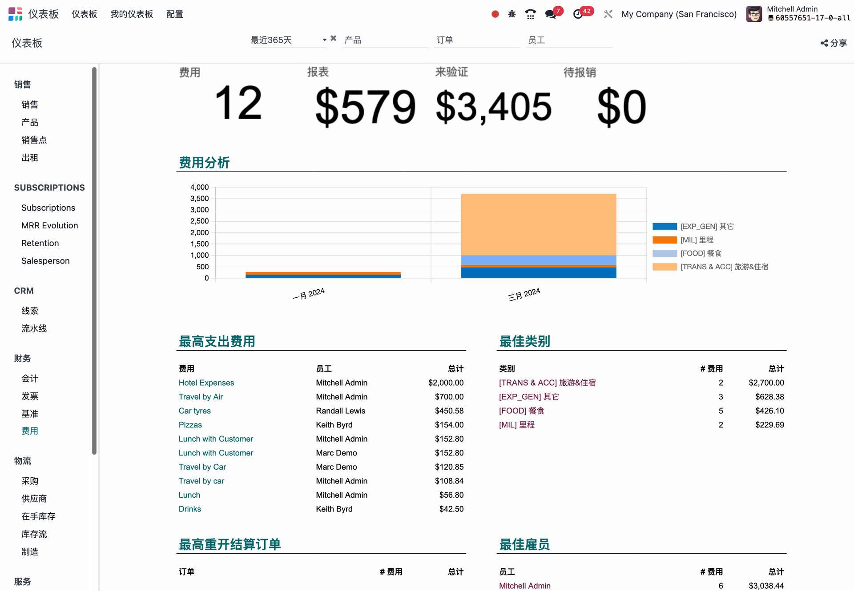Toggle the [MIL] 里程 legend series
The image size is (854, 591).
[697, 240]
